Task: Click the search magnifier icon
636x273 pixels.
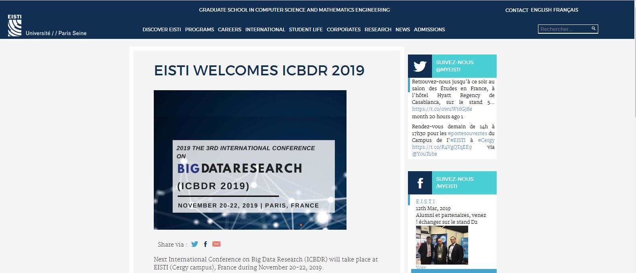Action: click(593, 28)
